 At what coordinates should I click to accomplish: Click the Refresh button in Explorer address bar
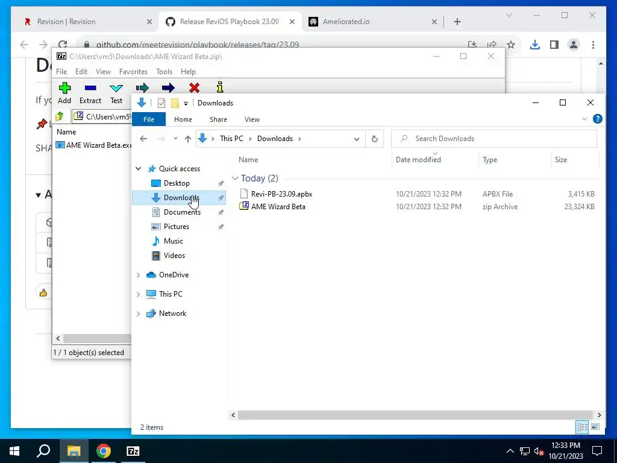pyautogui.click(x=375, y=139)
